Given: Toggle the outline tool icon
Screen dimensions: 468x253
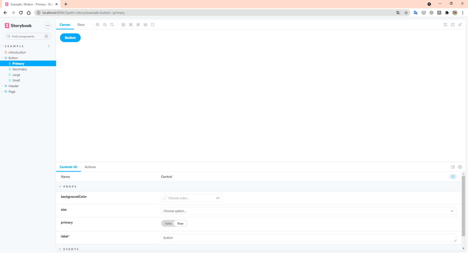Looking at the screenshot, I should (153, 25).
